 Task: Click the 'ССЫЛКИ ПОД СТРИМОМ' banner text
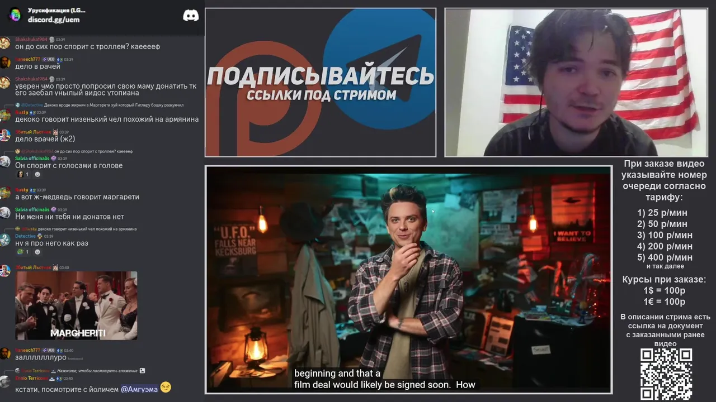tap(322, 95)
